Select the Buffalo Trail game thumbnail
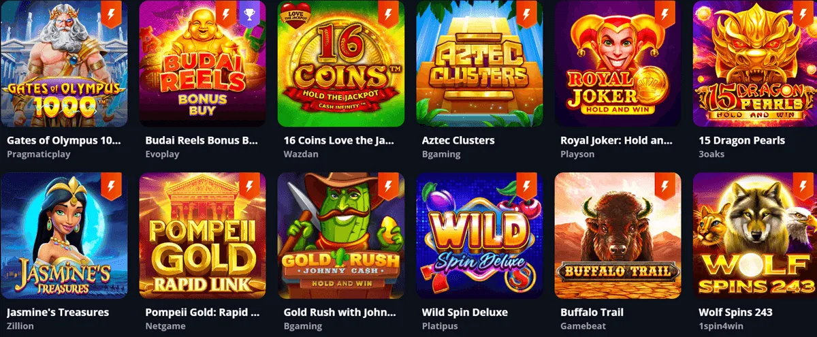This screenshot has width=817, height=337. [x=618, y=236]
